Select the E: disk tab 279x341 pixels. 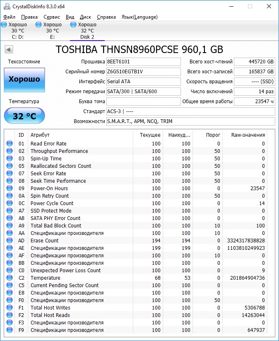coord(53,31)
